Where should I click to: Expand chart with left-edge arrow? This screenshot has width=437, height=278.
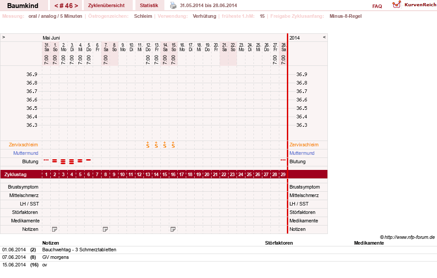coord(4,37)
